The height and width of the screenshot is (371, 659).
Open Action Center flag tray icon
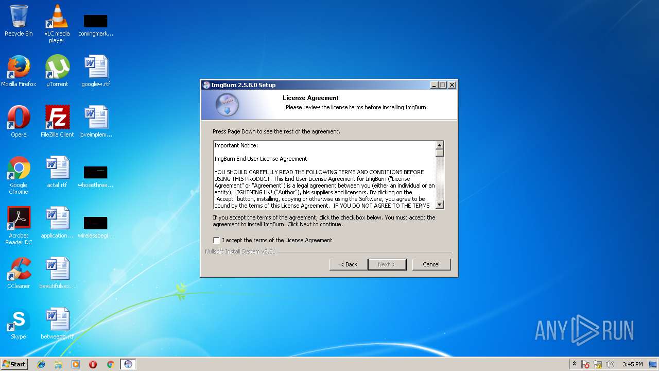[x=586, y=364]
